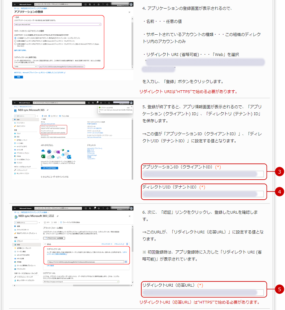Select the multitenant Azure AD radio option
285x310 pixels.
tap(15, 40)
